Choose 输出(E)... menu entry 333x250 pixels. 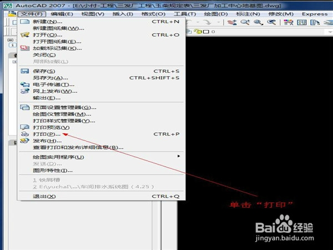(x=102, y=98)
